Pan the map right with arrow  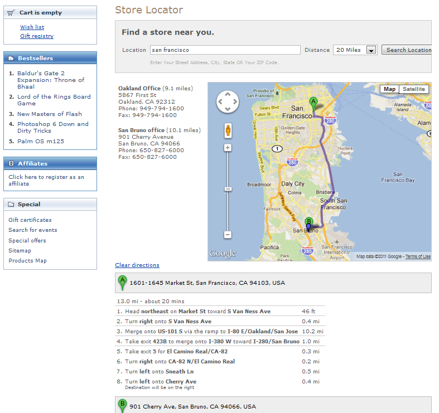(235, 101)
